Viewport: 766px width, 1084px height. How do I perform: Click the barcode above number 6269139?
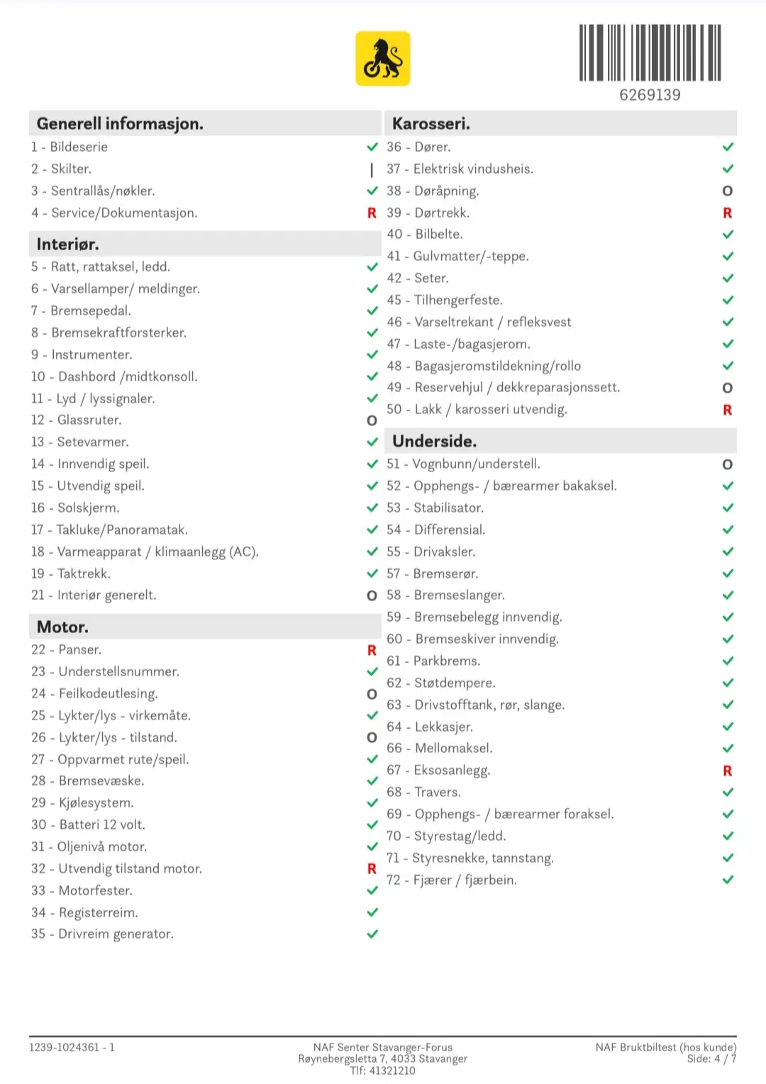pyautogui.click(x=650, y=52)
